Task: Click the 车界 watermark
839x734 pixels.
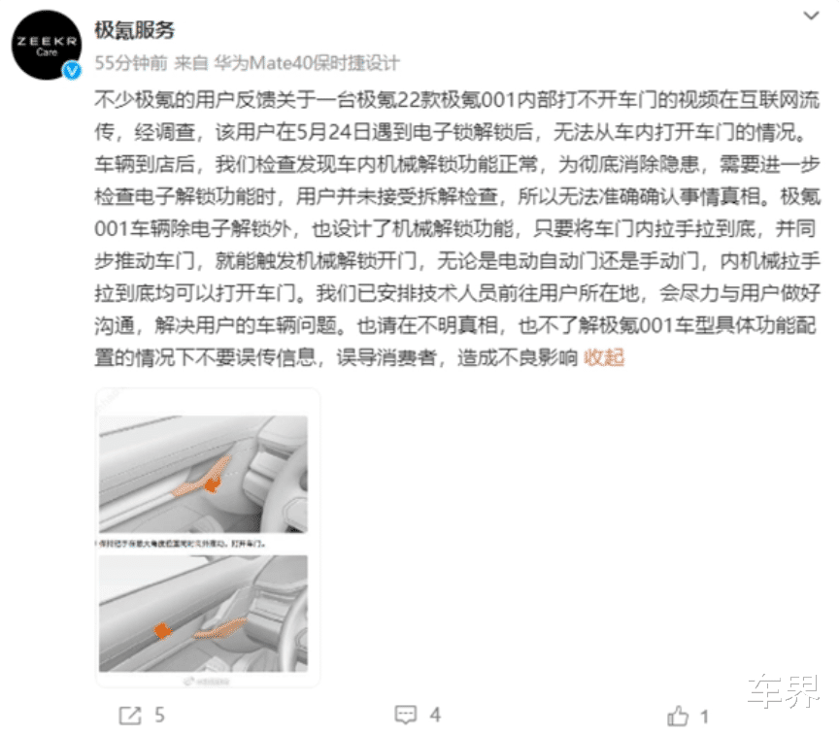Action: (x=784, y=691)
